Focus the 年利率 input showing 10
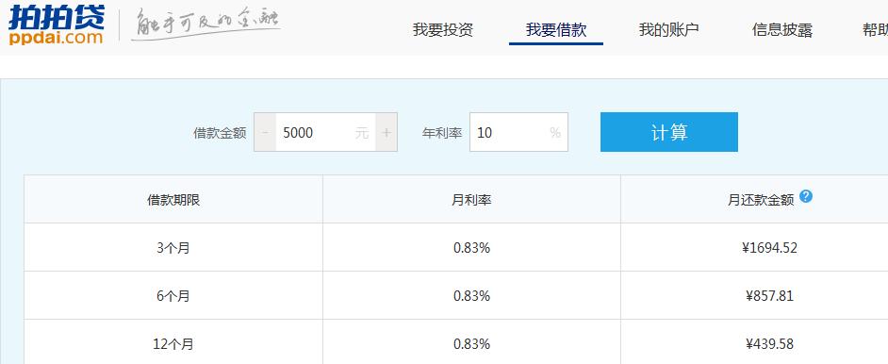The width and height of the screenshot is (888, 364). [518, 132]
